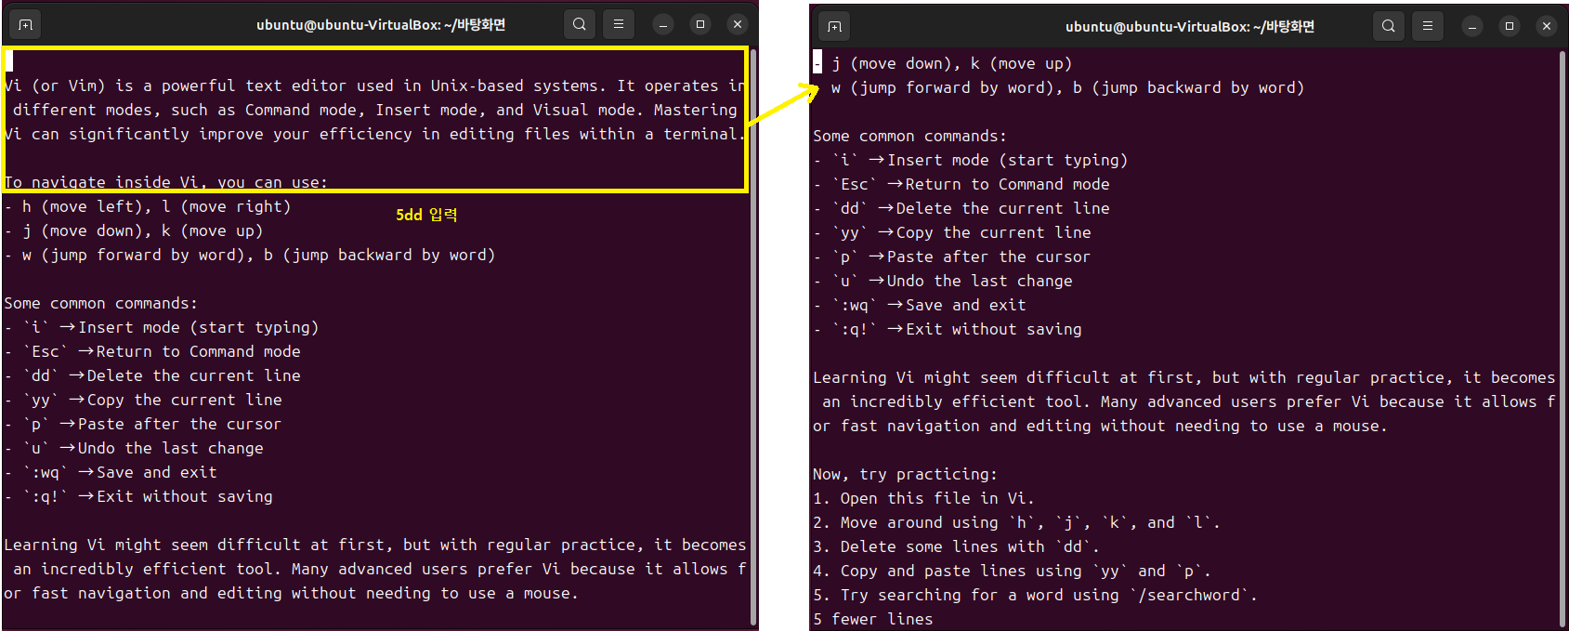Open the hamburger menu in the right terminal
This screenshot has width=1569, height=631.
coord(1427,26)
